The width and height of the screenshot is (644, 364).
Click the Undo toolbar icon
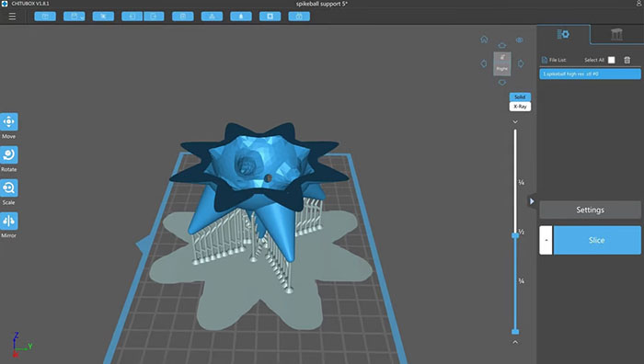coord(132,17)
